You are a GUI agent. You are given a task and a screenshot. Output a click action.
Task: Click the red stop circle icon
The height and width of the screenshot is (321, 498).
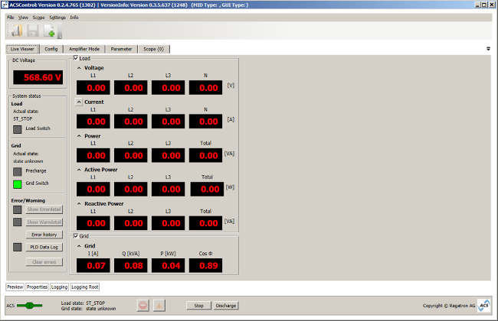143,306
